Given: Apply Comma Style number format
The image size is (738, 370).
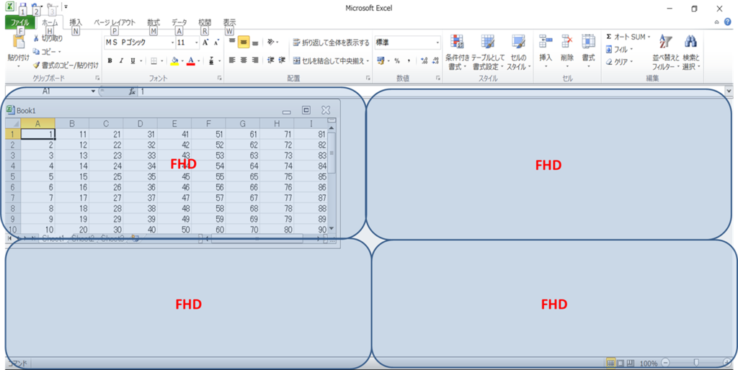Looking at the screenshot, I should (409, 60).
